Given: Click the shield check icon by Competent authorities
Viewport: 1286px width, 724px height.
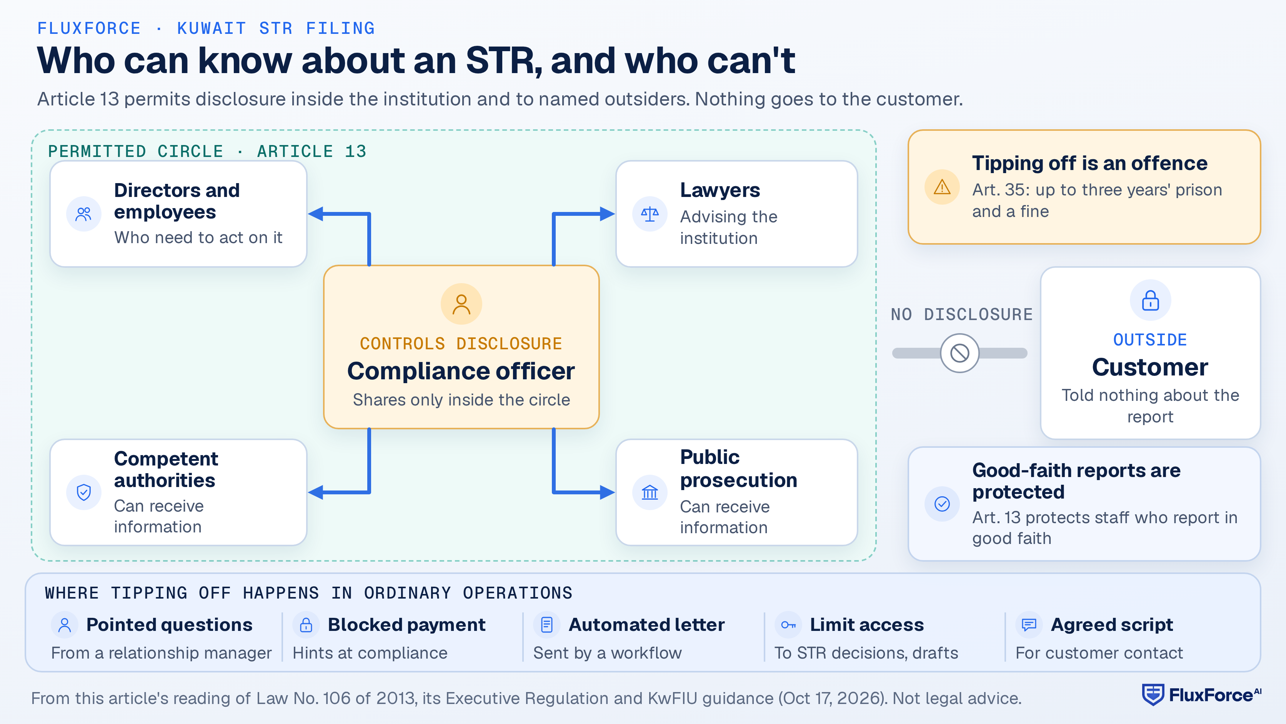Looking at the screenshot, I should coord(83,492).
